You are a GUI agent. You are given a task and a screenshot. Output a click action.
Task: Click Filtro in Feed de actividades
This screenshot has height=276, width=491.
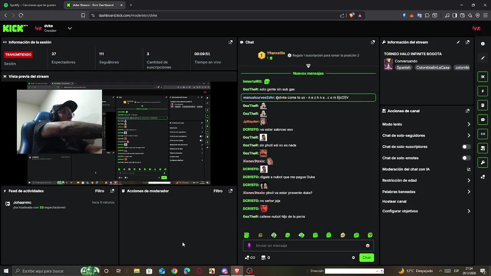99,191
